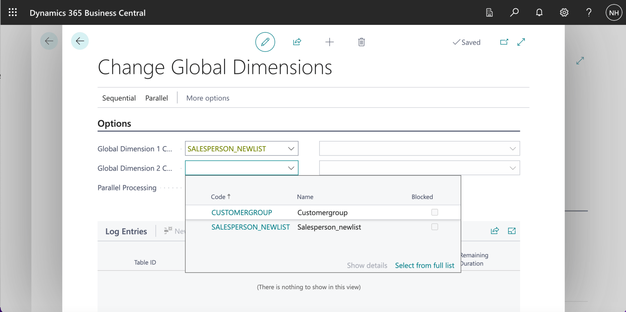This screenshot has height=312, width=626.
Task: Toggle Blocked checkbox for CUSTOMERGROUP
Action: click(x=434, y=212)
